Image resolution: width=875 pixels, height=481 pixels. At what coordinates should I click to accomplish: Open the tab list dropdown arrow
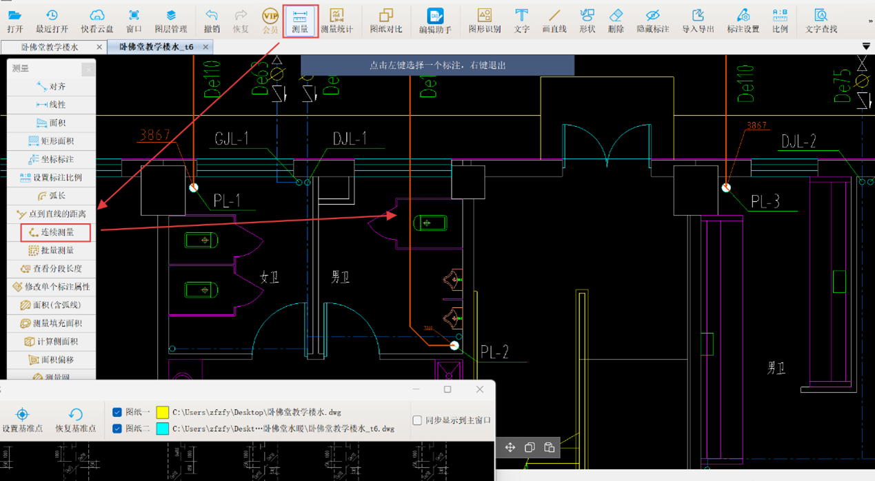(866, 47)
